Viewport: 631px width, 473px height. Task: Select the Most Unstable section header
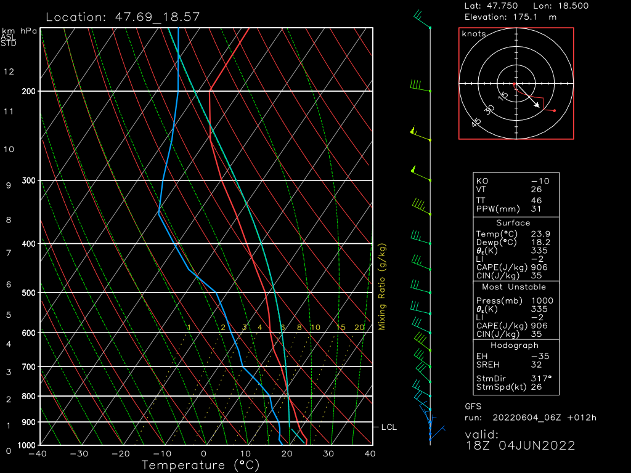(x=513, y=287)
